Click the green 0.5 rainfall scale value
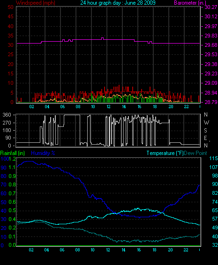 click(12, 210)
